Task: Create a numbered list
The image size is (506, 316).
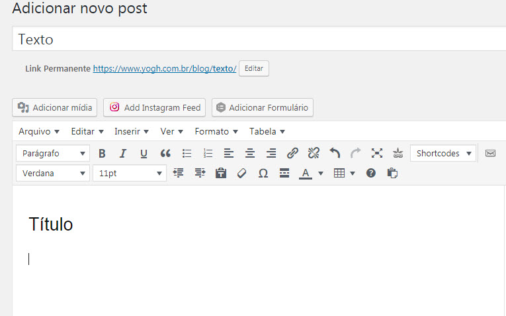Action: click(208, 153)
